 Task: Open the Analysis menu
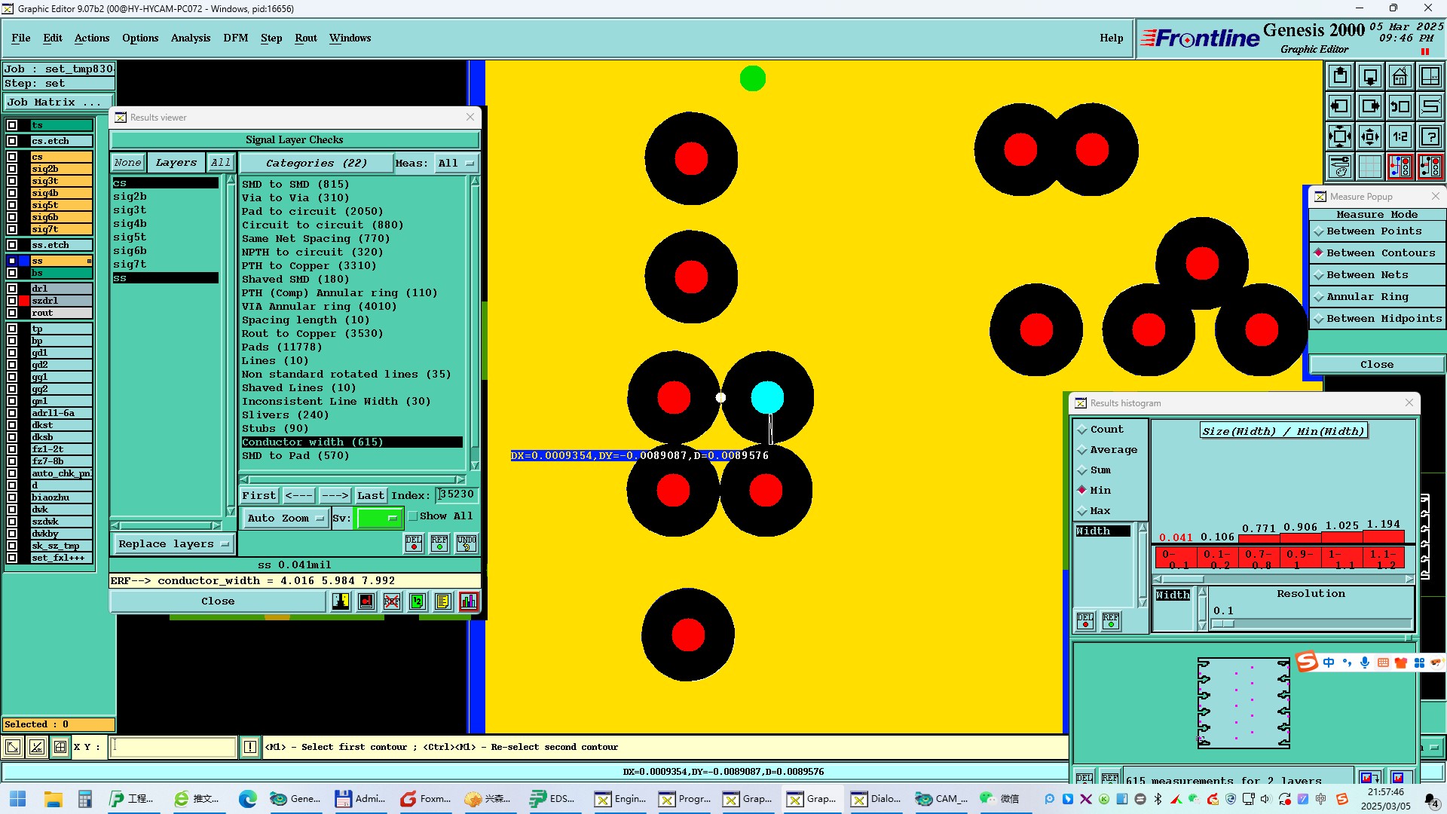190,38
